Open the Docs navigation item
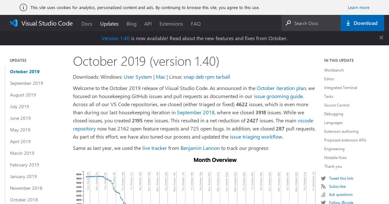This screenshot has height=204, width=389. point(87,24)
